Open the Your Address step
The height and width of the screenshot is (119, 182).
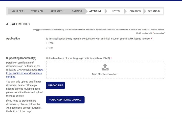[38, 11]
